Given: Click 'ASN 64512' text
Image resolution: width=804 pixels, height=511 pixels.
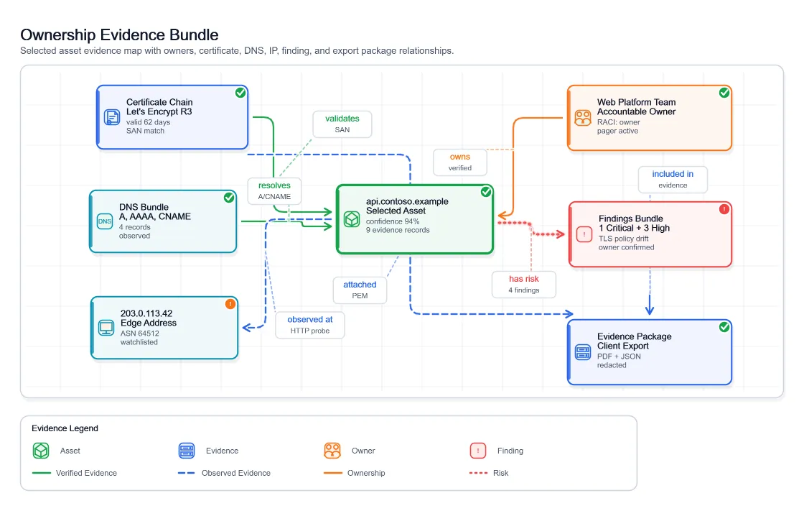Looking at the screenshot, I should tap(140, 333).
